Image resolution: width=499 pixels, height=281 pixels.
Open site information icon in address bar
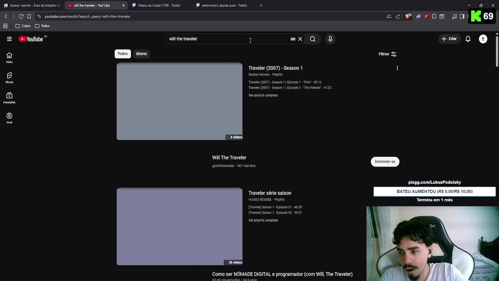pyautogui.click(x=39, y=16)
